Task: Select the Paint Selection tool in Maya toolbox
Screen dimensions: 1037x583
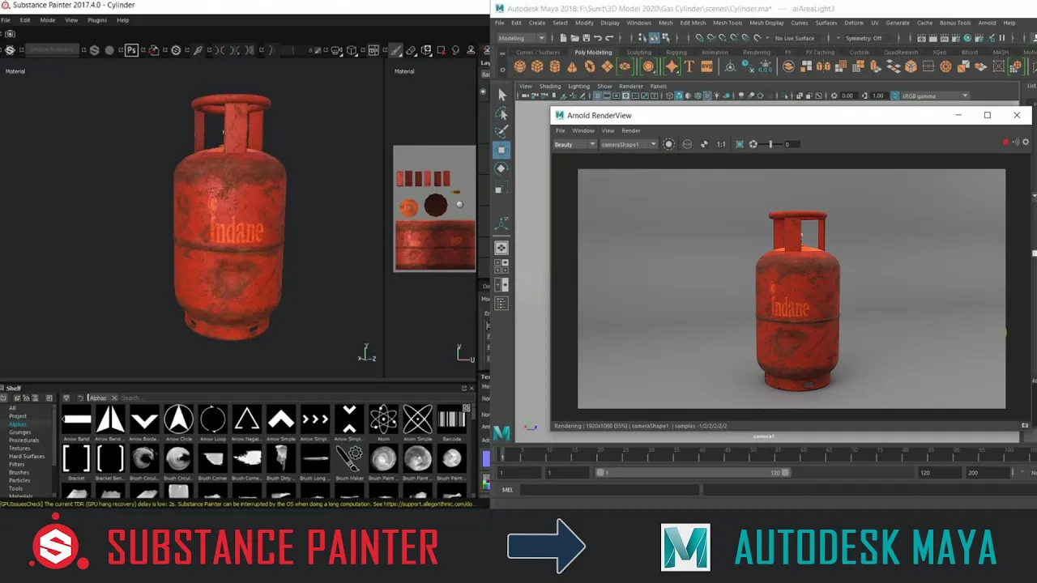Action: (x=501, y=131)
